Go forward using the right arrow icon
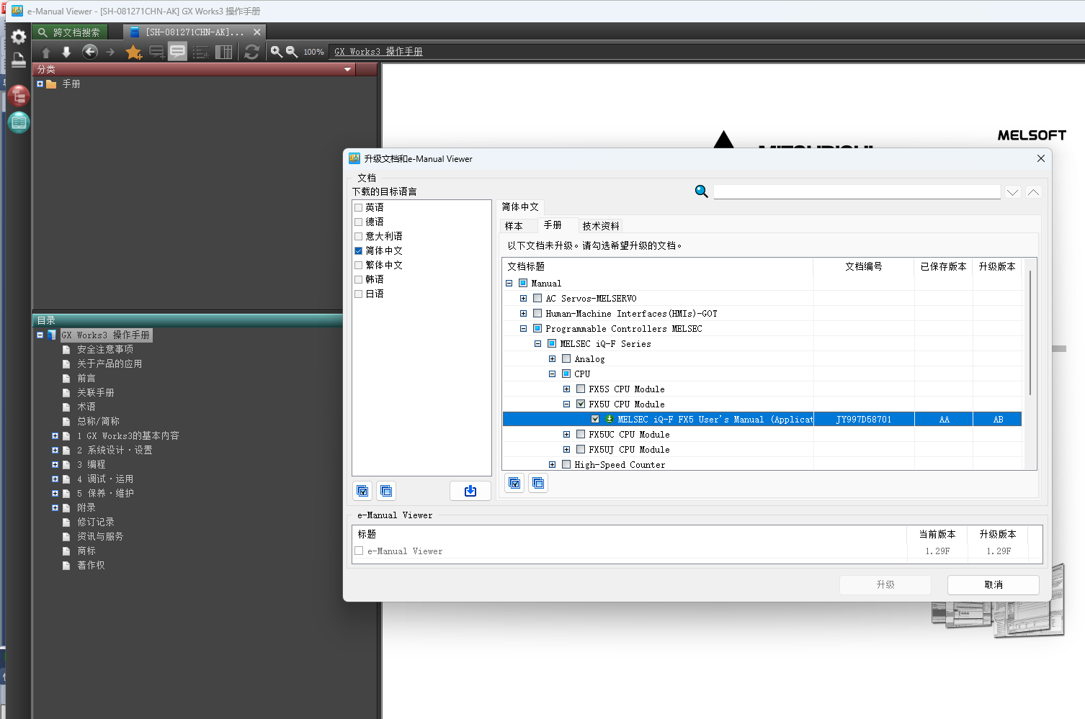 pos(110,52)
